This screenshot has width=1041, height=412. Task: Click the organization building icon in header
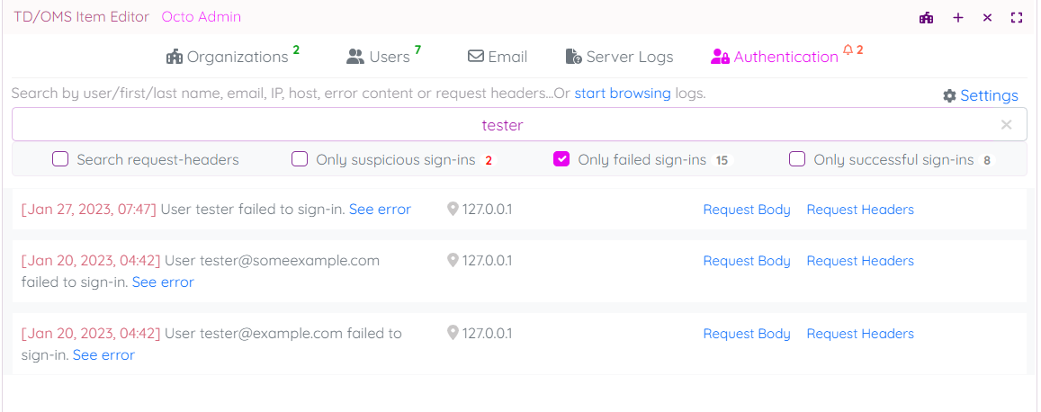(x=926, y=17)
